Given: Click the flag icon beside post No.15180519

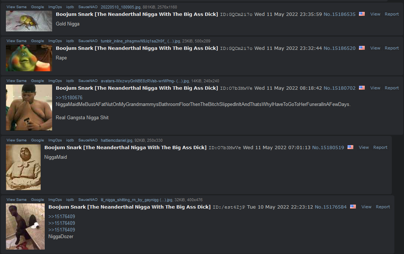Looking at the screenshot, I should (x=350, y=147).
